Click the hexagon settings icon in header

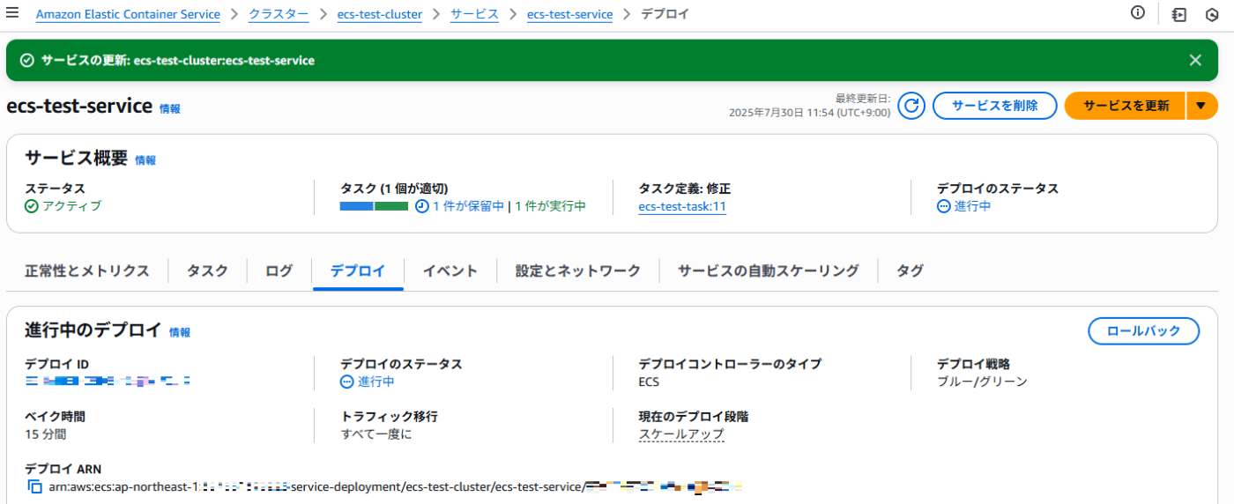[1212, 14]
